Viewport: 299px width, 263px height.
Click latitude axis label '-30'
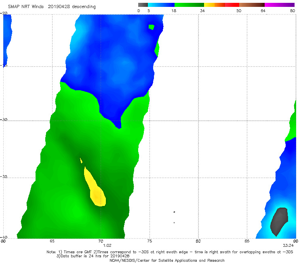(x=4, y=119)
